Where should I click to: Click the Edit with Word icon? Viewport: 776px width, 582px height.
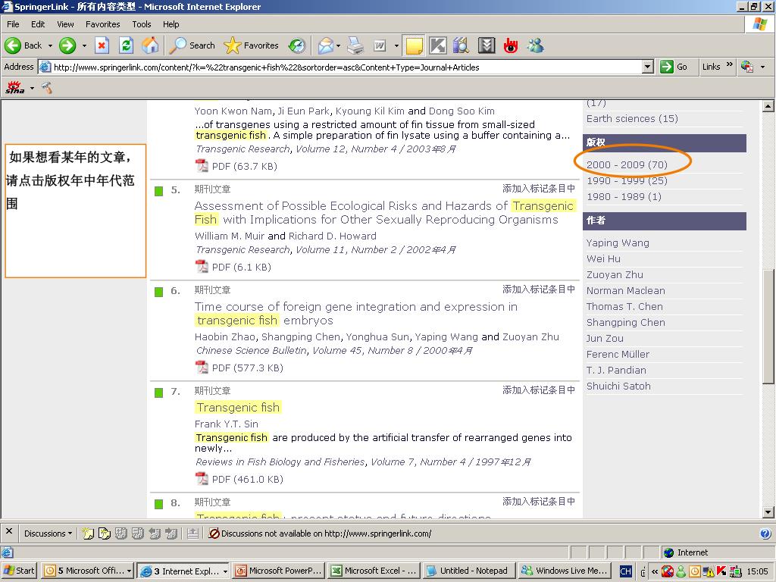[380, 45]
